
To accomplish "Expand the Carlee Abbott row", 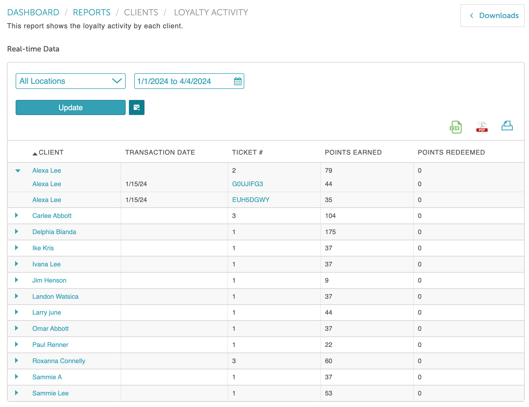I will tap(16, 215).
